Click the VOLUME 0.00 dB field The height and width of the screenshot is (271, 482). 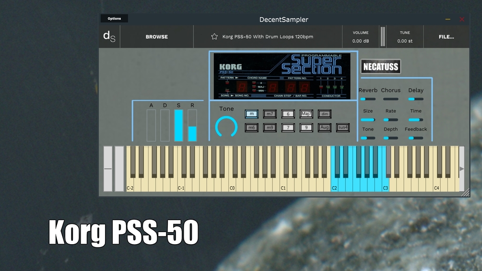(361, 36)
